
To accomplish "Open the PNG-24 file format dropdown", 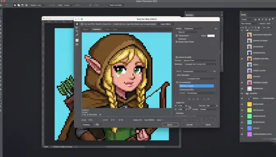I will click(x=188, y=32).
